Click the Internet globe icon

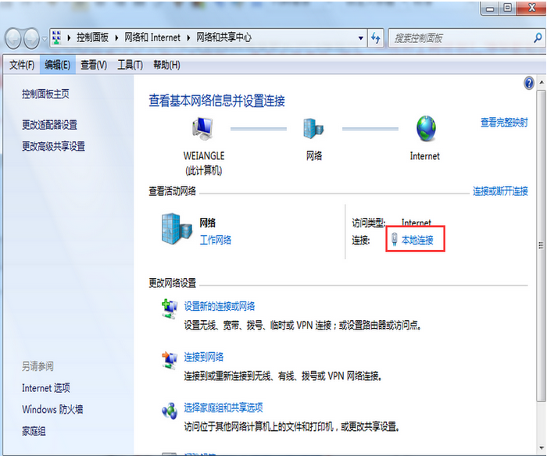(x=427, y=128)
